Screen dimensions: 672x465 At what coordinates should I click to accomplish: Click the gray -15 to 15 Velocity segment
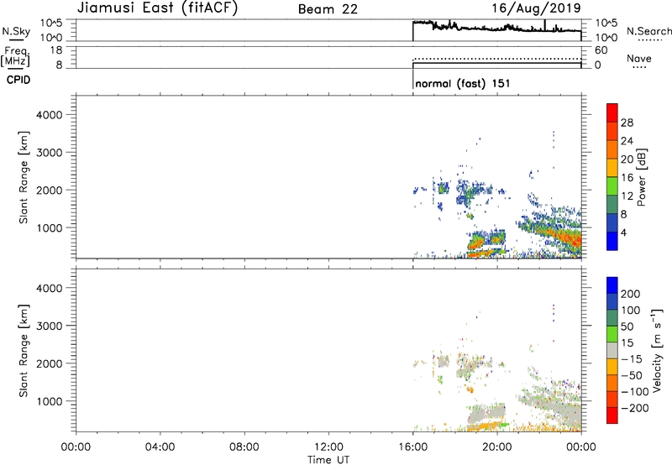[612, 350]
